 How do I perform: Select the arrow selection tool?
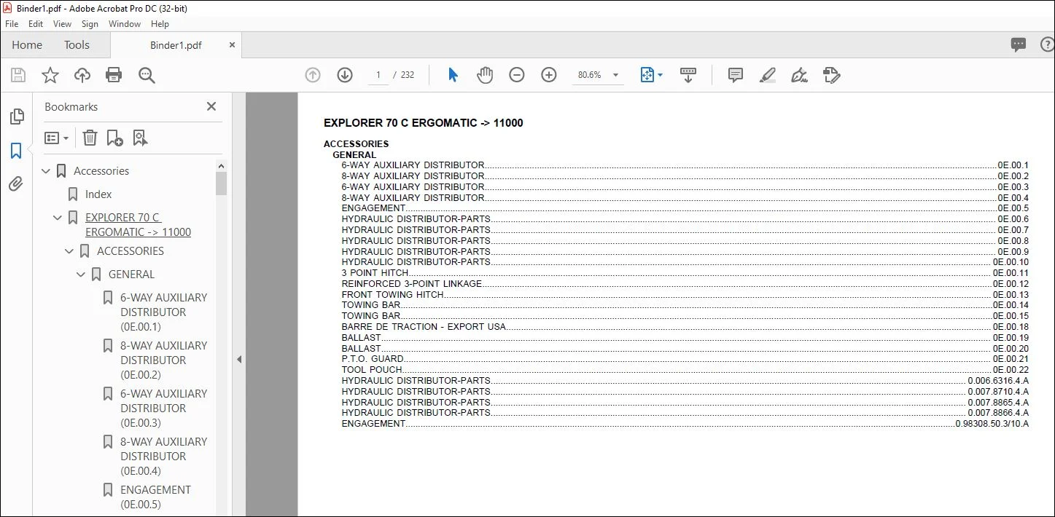coord(453,75)
